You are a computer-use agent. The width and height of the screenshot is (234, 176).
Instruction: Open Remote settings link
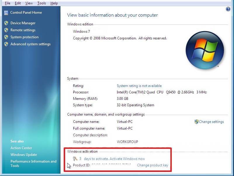tap(23, 30)
